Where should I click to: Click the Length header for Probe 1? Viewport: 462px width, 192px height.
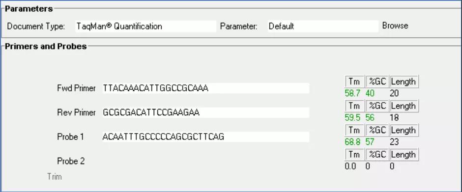point(404,130)
